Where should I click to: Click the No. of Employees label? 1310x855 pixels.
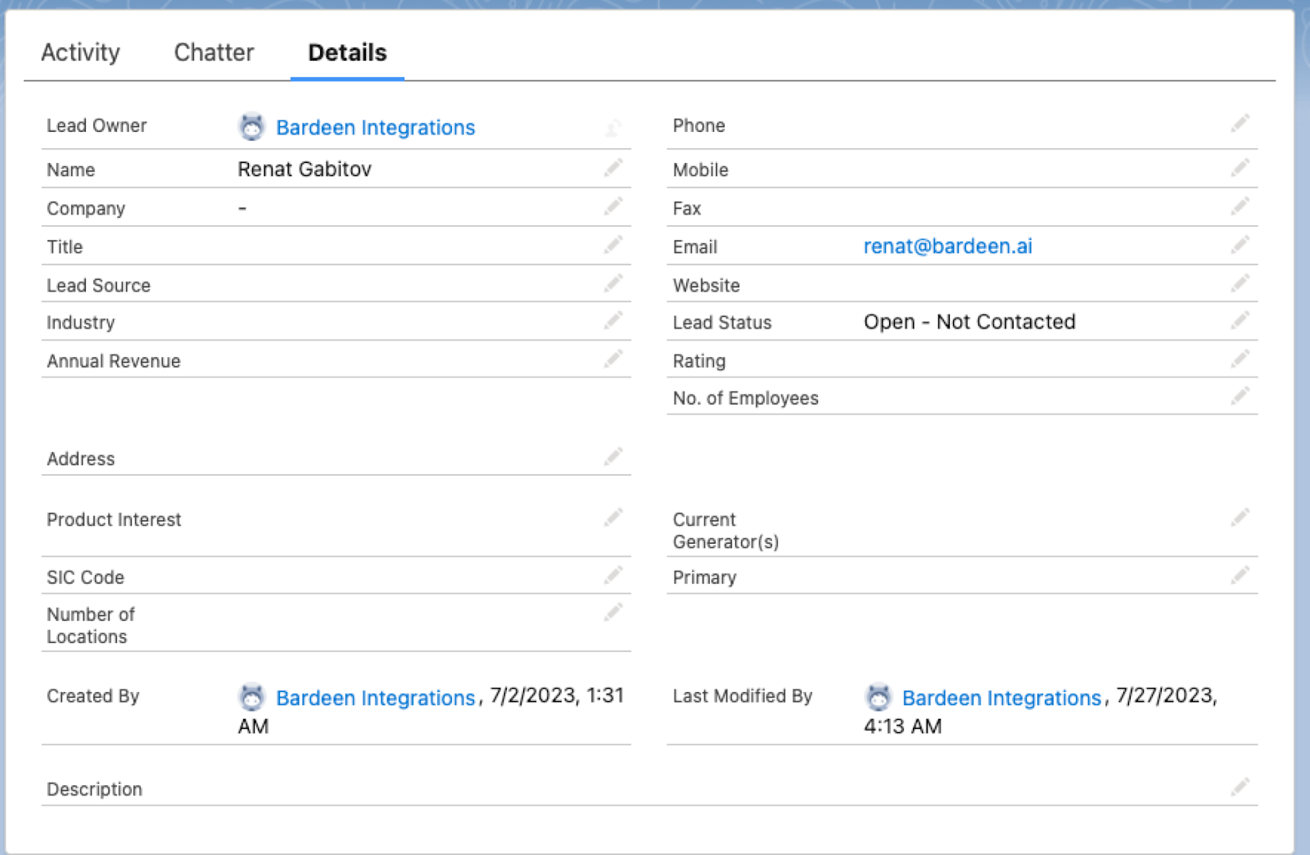click(745, 399)
